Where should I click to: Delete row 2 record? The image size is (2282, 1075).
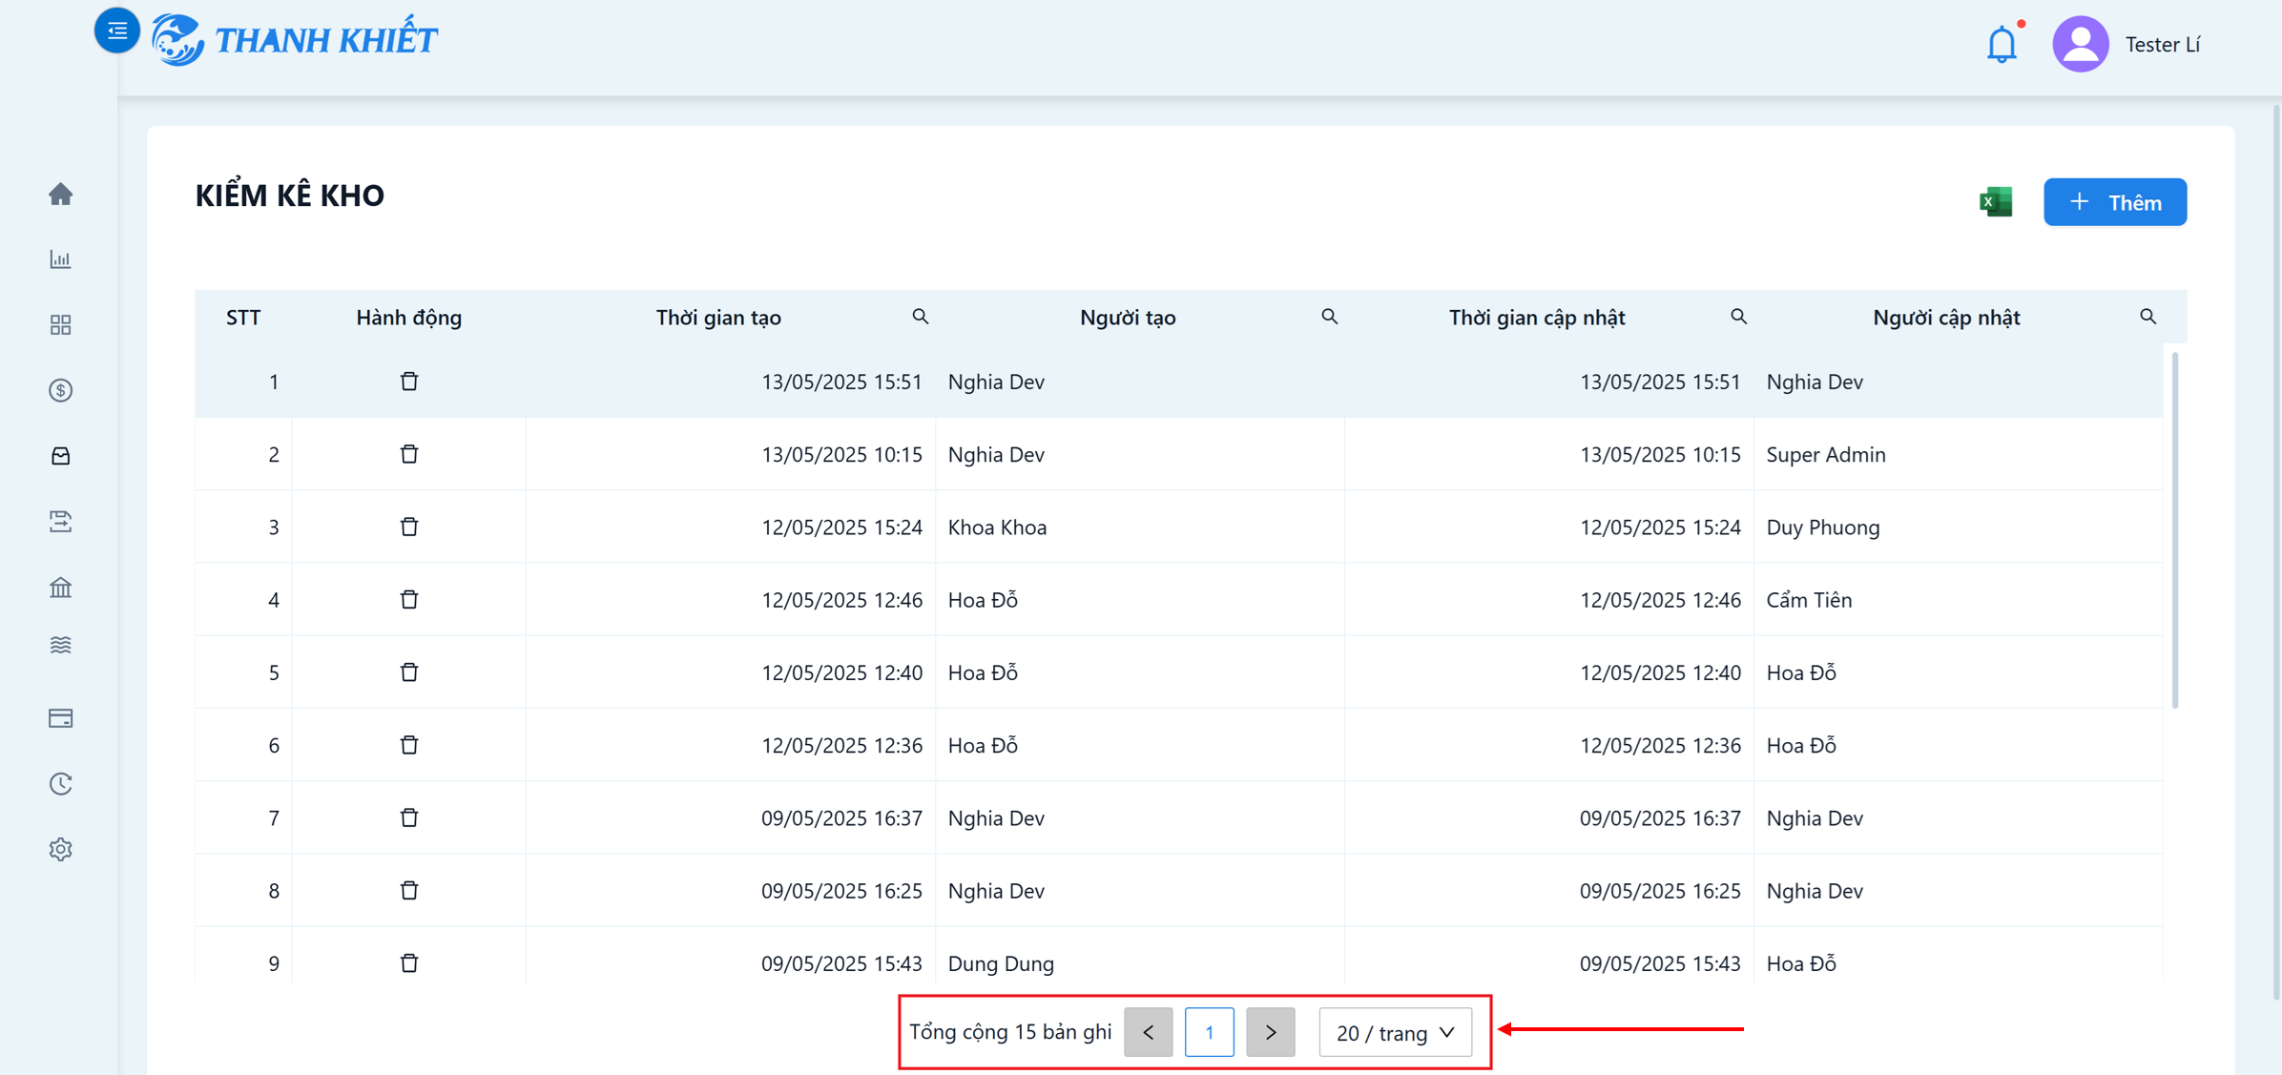point(409,454)
